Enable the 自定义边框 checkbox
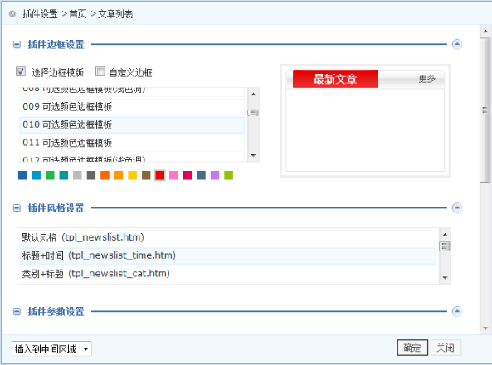The image size is (492, 365). [100, 71]
